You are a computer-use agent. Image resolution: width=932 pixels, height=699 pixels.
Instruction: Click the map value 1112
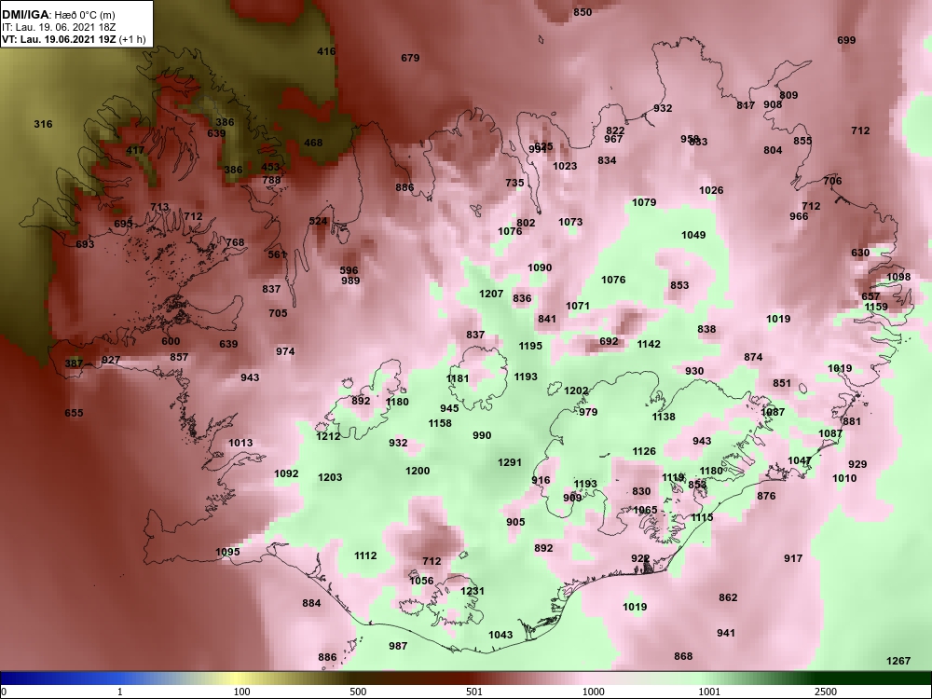pyautogui.click(x=365, y=555)
